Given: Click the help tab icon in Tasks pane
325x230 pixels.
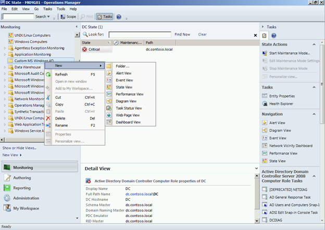Looking at the screenshot, I should [274, 35].
